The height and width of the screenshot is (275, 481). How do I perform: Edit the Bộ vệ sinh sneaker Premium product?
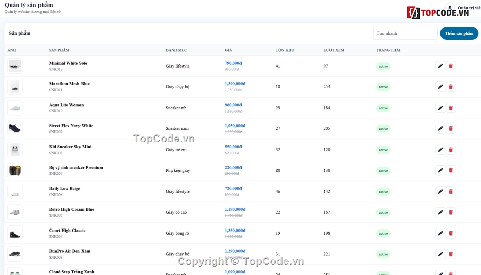pos(440,170)
